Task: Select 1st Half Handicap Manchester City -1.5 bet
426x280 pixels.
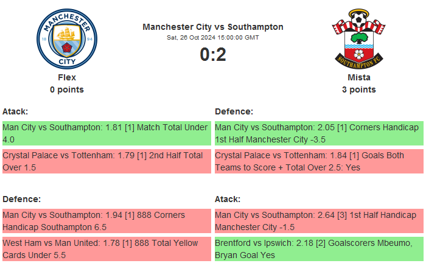Action: point(319,221)
